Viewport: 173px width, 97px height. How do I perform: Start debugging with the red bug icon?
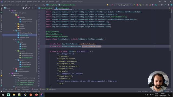pos(137,5)
